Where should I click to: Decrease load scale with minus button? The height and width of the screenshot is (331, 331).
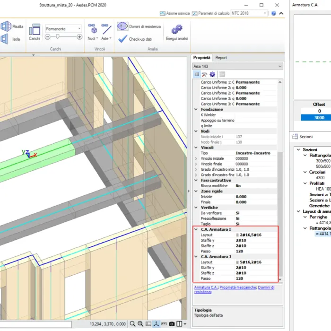point(48,37)
